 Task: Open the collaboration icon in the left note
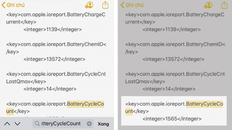[x=89, y=5]
